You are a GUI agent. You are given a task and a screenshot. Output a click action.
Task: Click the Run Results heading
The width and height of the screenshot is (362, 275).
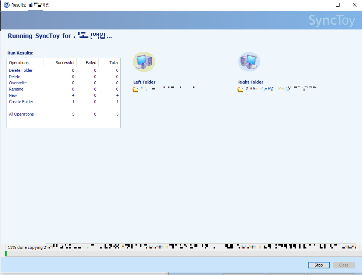20,53
